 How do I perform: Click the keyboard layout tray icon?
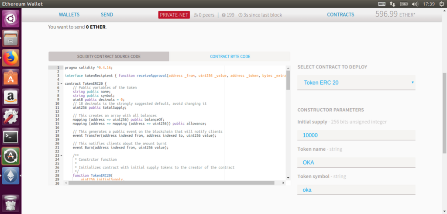(x=382, y=3)
